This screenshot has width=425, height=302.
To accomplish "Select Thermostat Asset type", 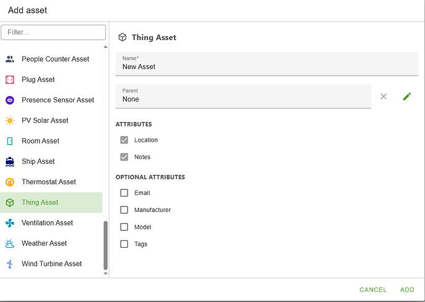I will [x=51, y=182].
